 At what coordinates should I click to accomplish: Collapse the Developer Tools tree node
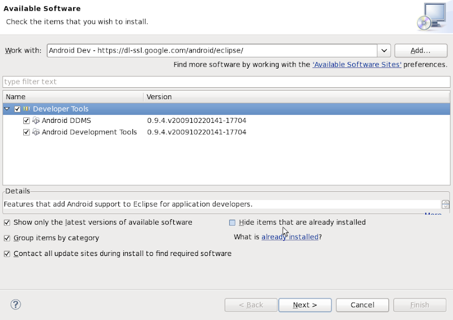pos(7,109)
